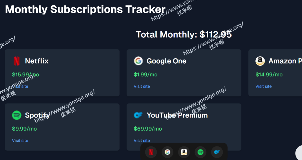
Task: Click the YouTube Premium card title
Action: (177, 115)
